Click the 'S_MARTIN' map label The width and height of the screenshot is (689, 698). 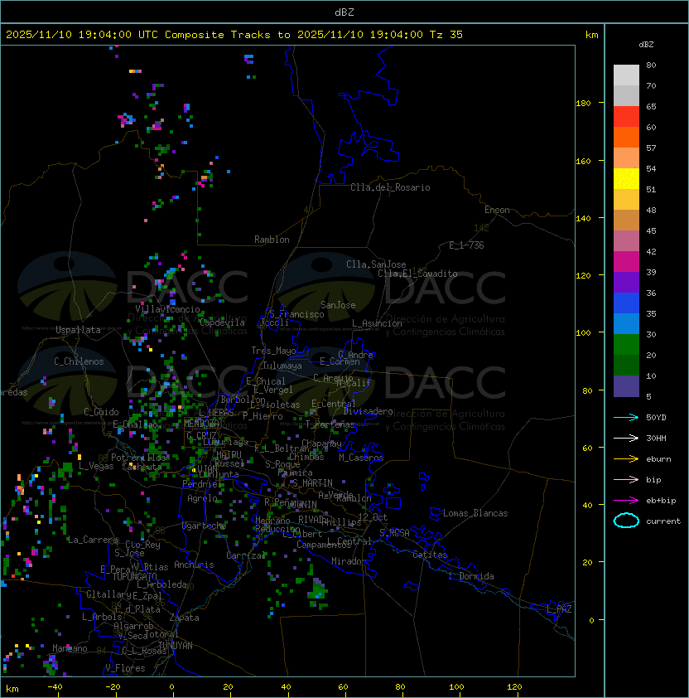(x=312, y=482)
